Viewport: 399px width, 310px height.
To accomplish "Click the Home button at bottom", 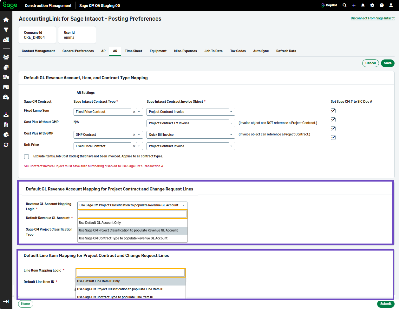I will [26, 304].
